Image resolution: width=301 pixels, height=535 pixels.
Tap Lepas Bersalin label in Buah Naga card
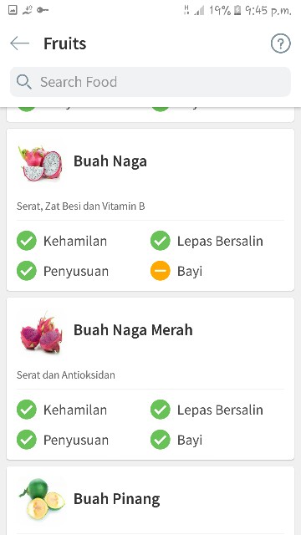220,242
